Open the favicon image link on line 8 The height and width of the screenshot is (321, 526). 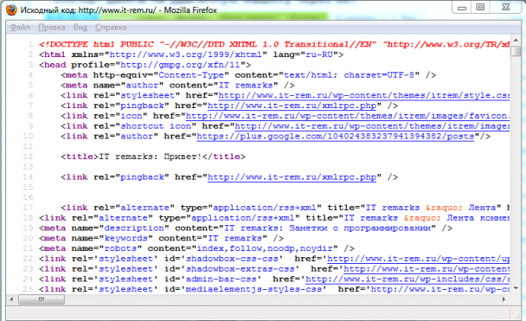348,116
